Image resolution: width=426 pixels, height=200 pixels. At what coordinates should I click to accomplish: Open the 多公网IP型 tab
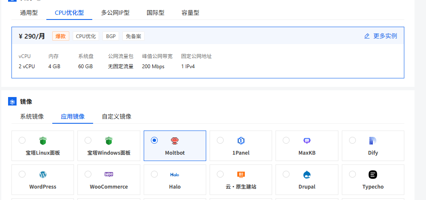(x=115, y=13)
